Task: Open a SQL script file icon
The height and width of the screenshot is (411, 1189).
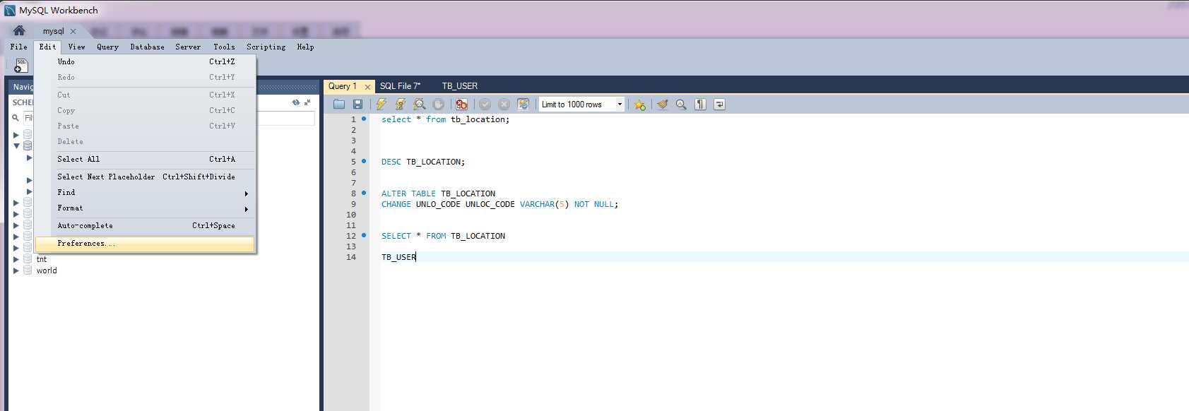Action: 339,105
